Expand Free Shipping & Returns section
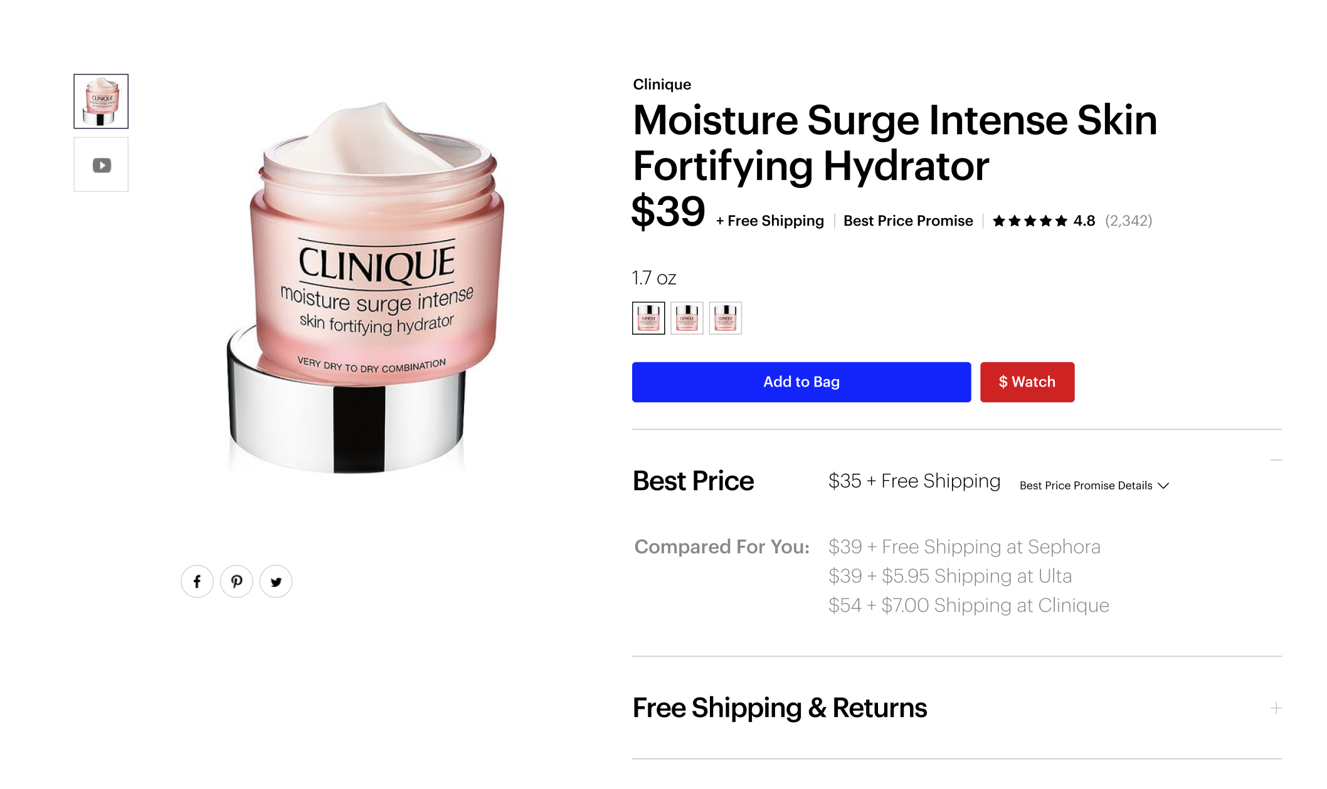The width and height of the screenshot is (1327, 789). (1276, 708)
